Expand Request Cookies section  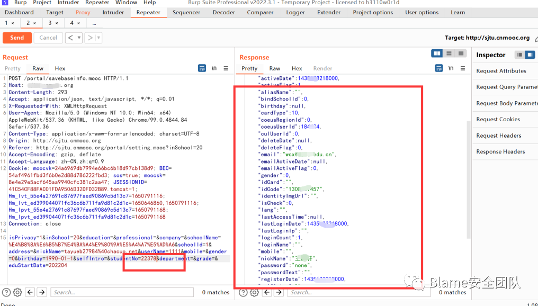(505, 119)
